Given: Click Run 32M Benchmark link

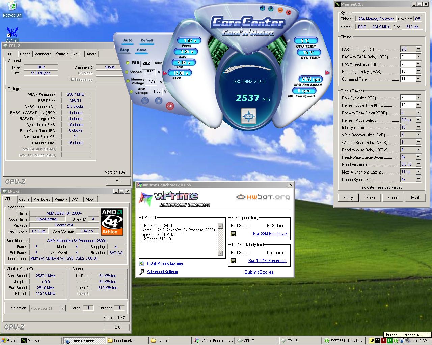Looking at the screenshot, I should click(270, 234).
